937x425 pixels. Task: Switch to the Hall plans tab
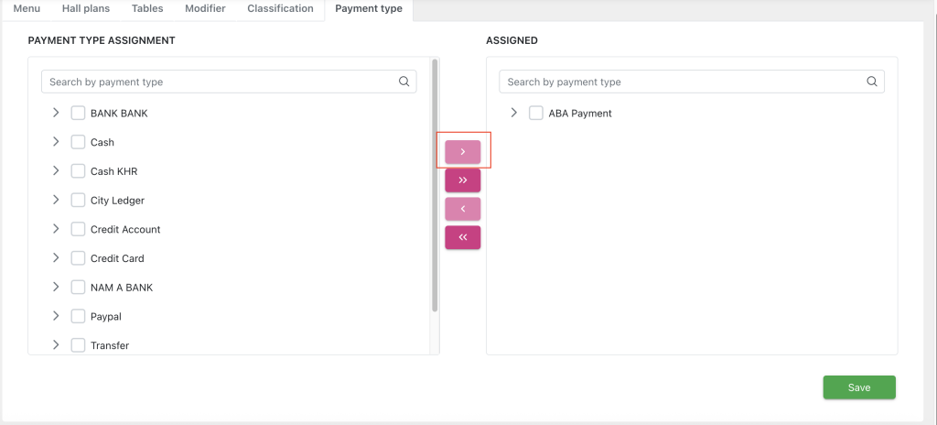[85, 9]
